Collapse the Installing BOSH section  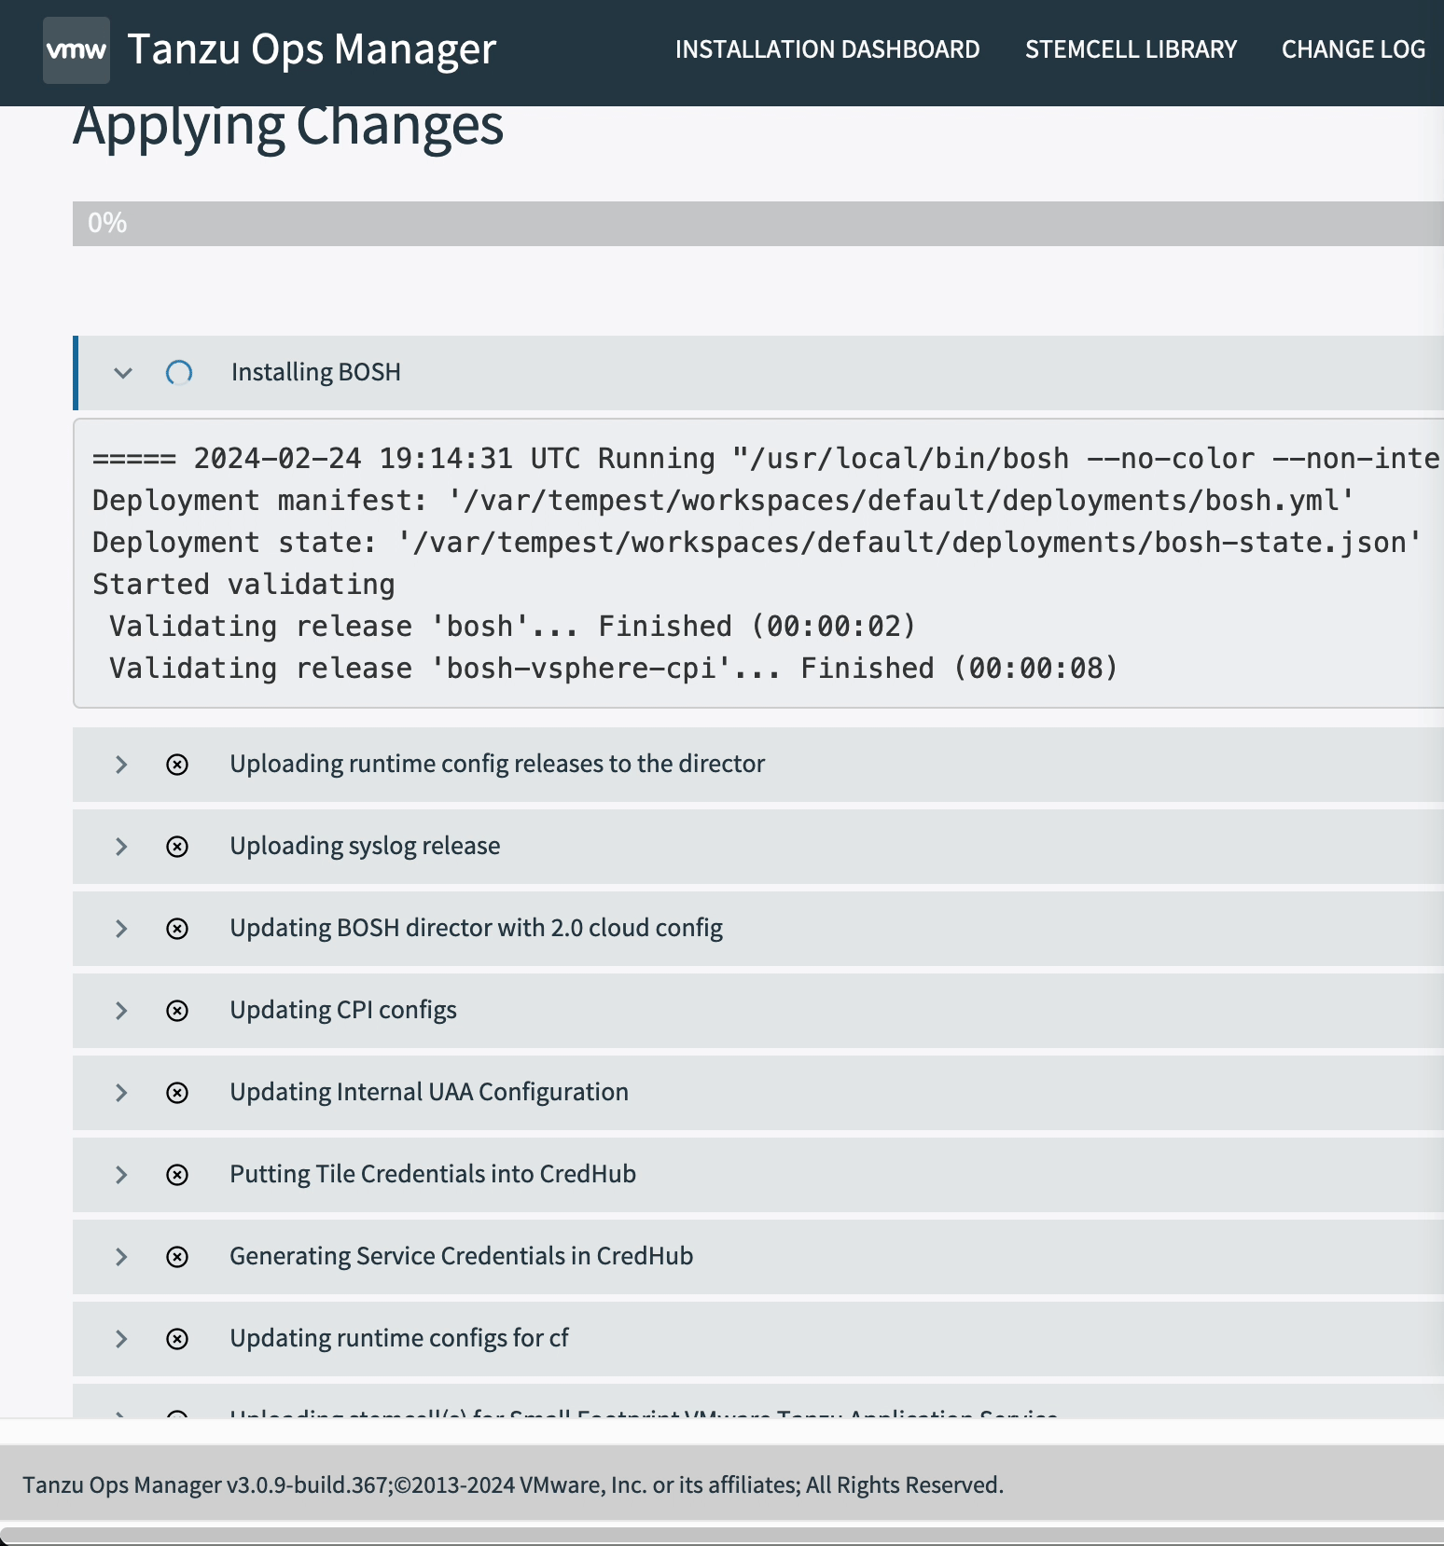tap(122, 373)
